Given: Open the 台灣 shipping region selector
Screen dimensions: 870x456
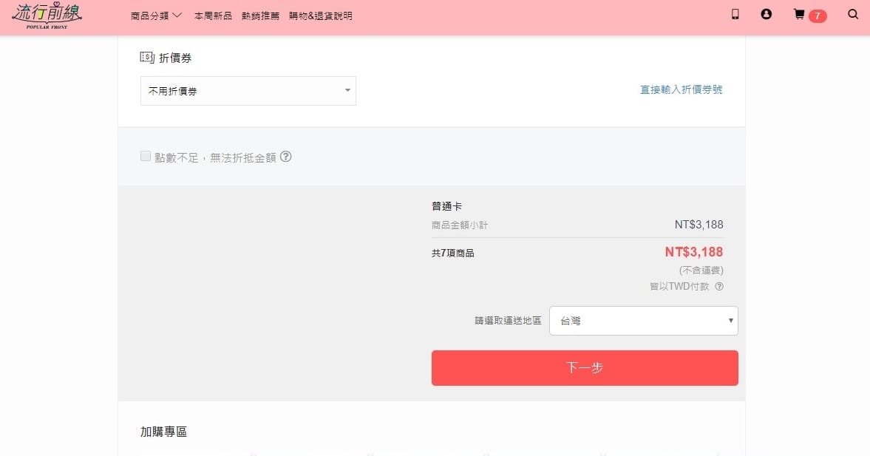Looking at the screenshot, I should click(x=643, y=320).
